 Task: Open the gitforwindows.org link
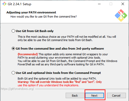click(x=17, y=89)
